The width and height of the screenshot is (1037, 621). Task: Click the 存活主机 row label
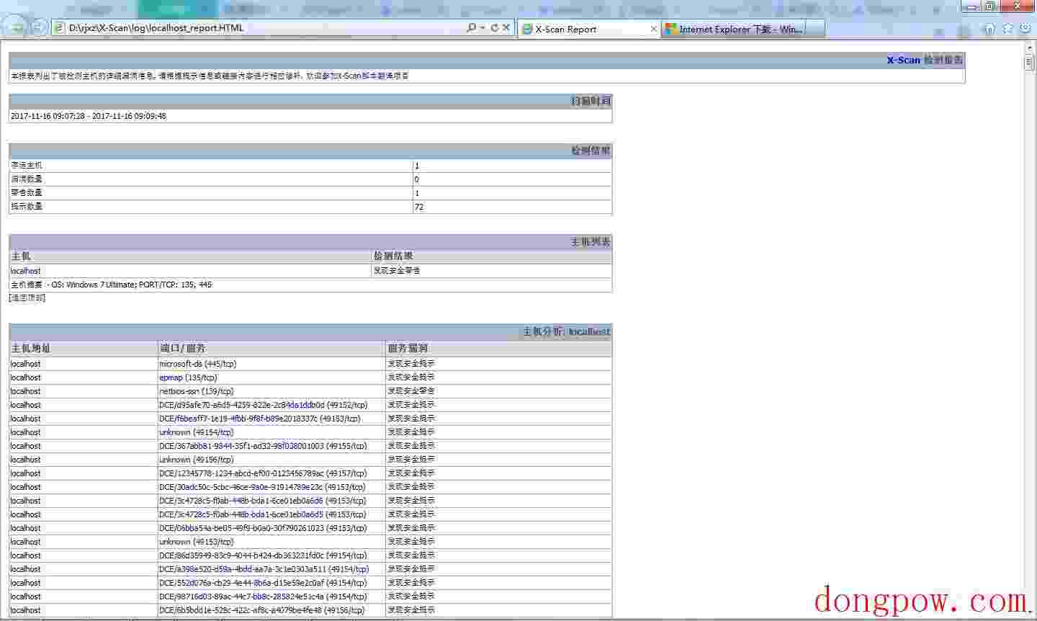tap(27, 165)
